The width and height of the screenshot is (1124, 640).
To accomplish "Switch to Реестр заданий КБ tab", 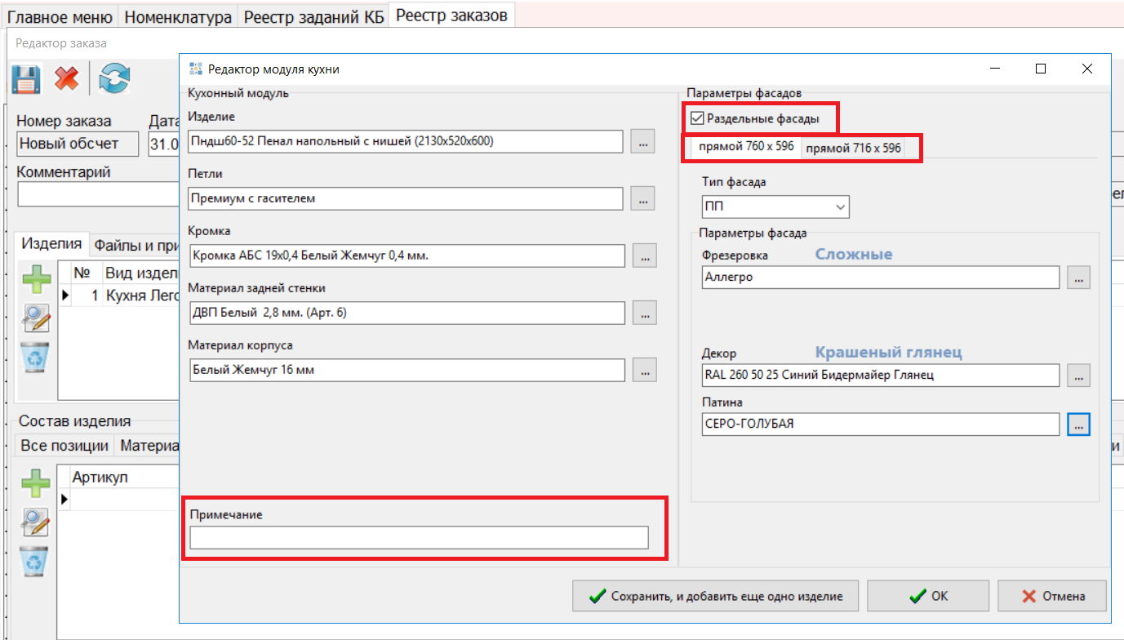I will tap(313, 16).
